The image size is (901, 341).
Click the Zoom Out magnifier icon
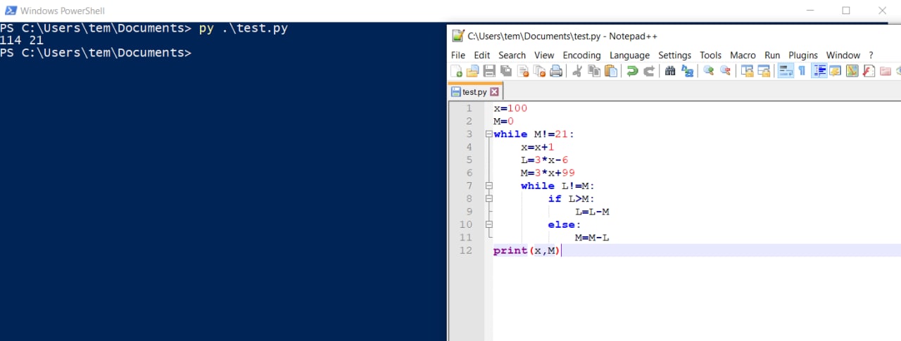point(725,70)
